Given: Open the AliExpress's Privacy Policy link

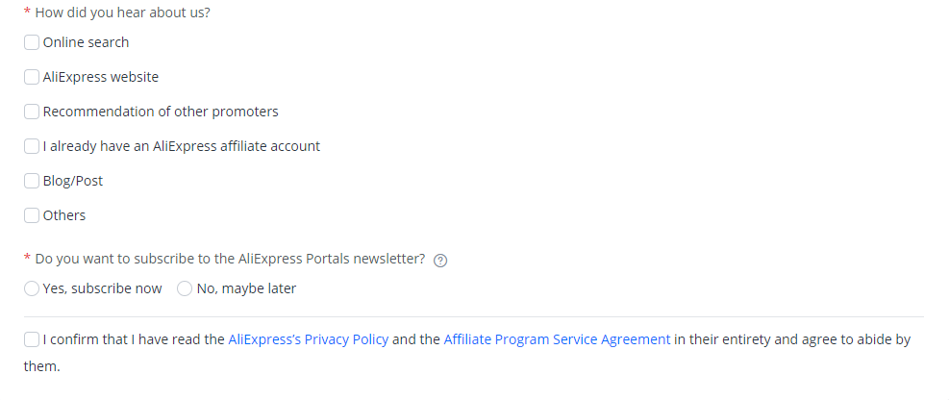Looking at the screenshot, I should pyautogui.click(x=308, y=339).
